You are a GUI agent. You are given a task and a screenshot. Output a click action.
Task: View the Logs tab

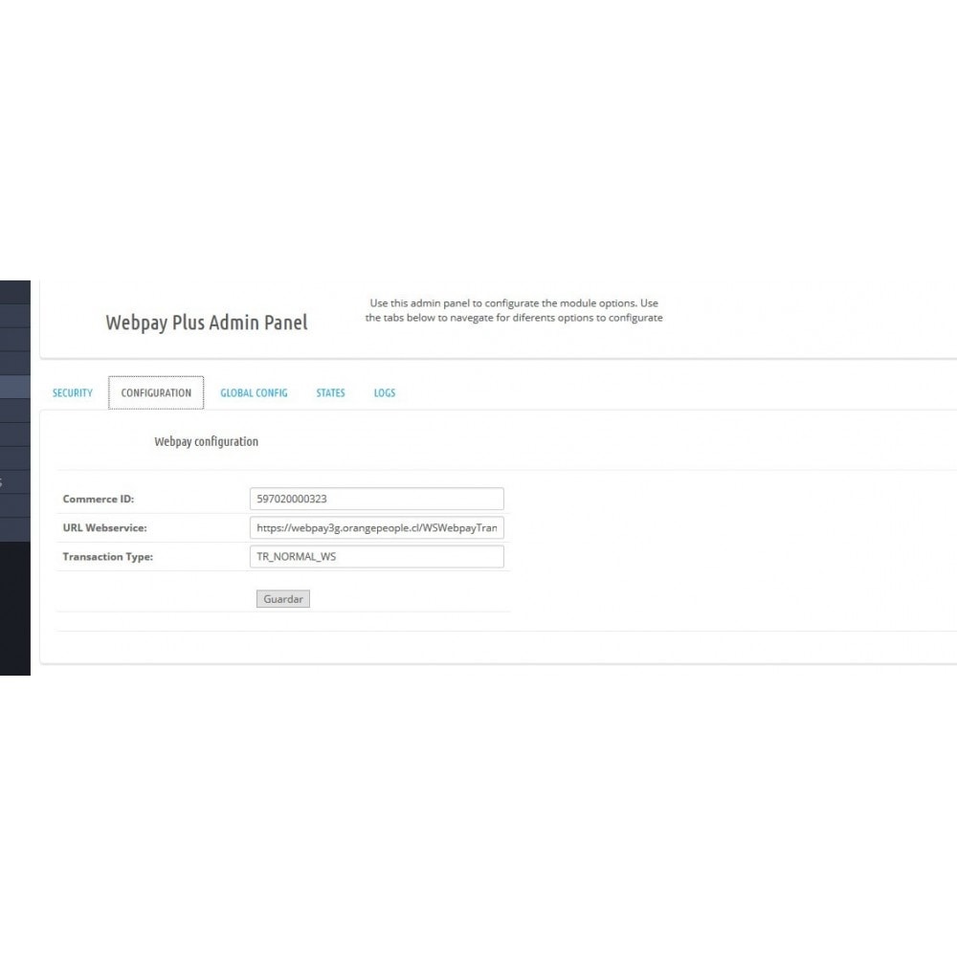[385, 393]
